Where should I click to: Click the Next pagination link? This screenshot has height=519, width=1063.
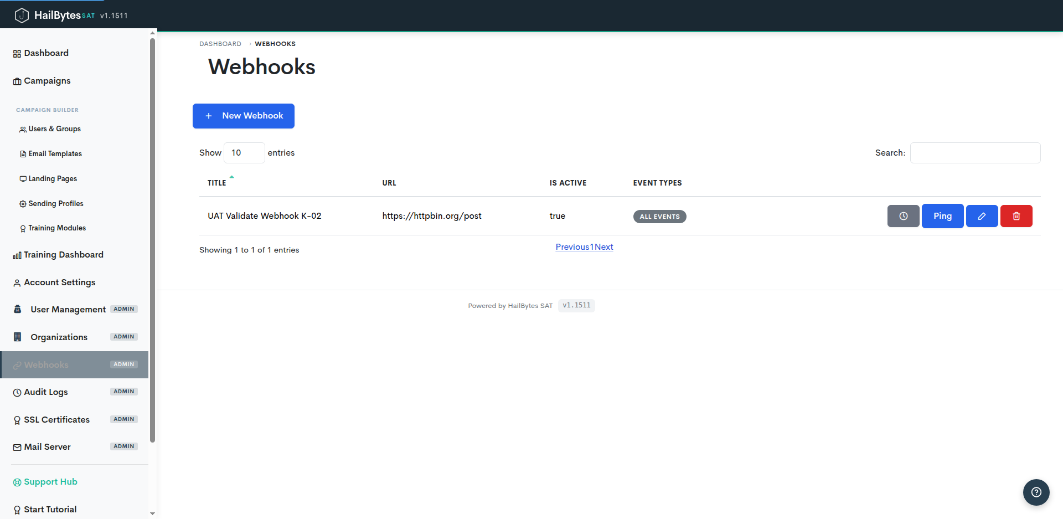[x=603, y=247]
